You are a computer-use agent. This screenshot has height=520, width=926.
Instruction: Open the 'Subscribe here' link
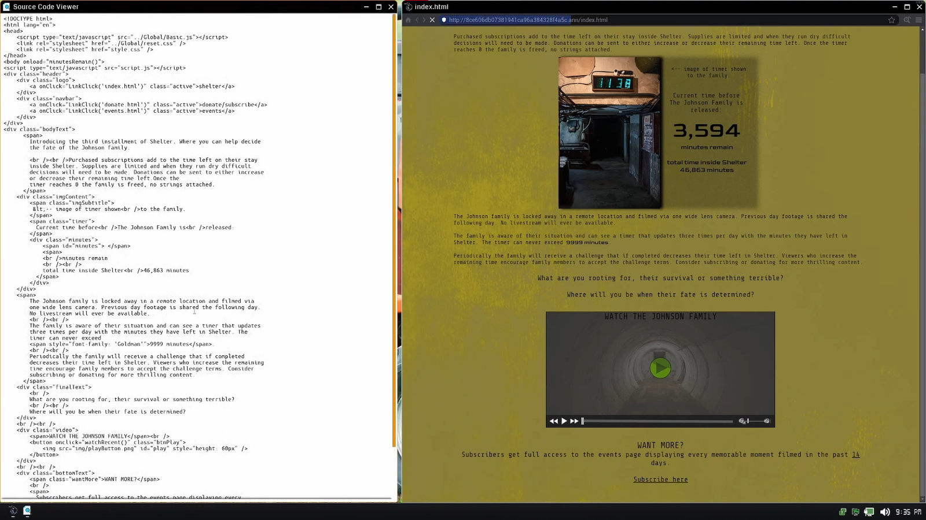tap(660, 480)
